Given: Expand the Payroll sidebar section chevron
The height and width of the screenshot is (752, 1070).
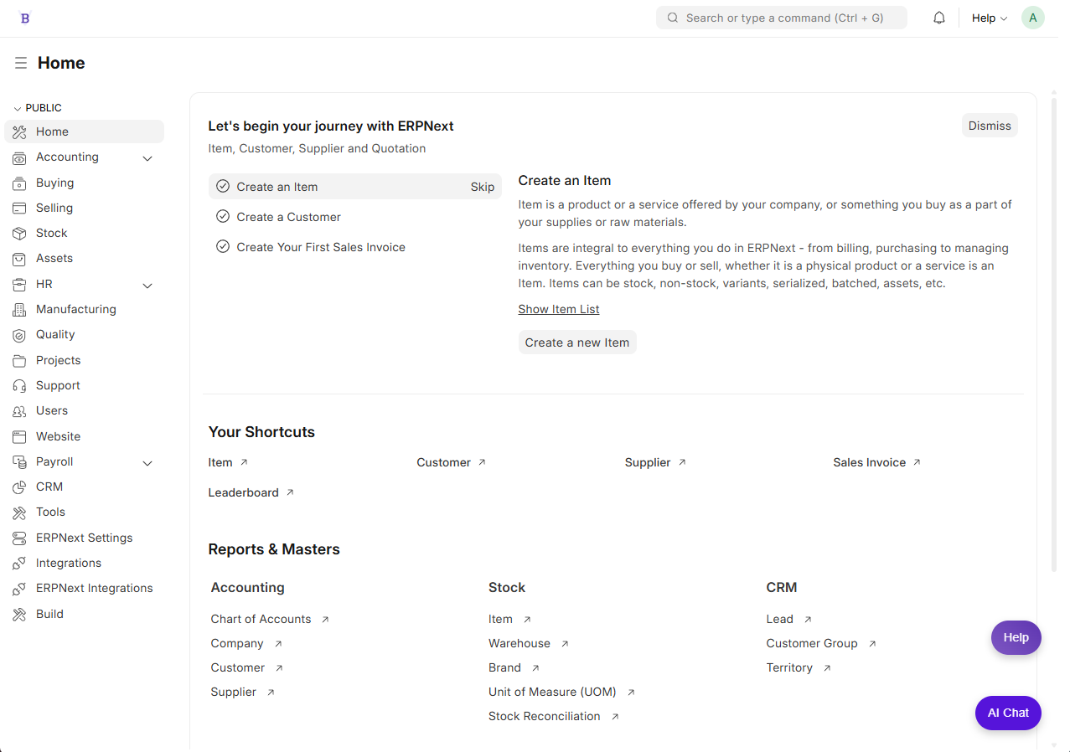Looking at the screenshot, I should [147, 463].
